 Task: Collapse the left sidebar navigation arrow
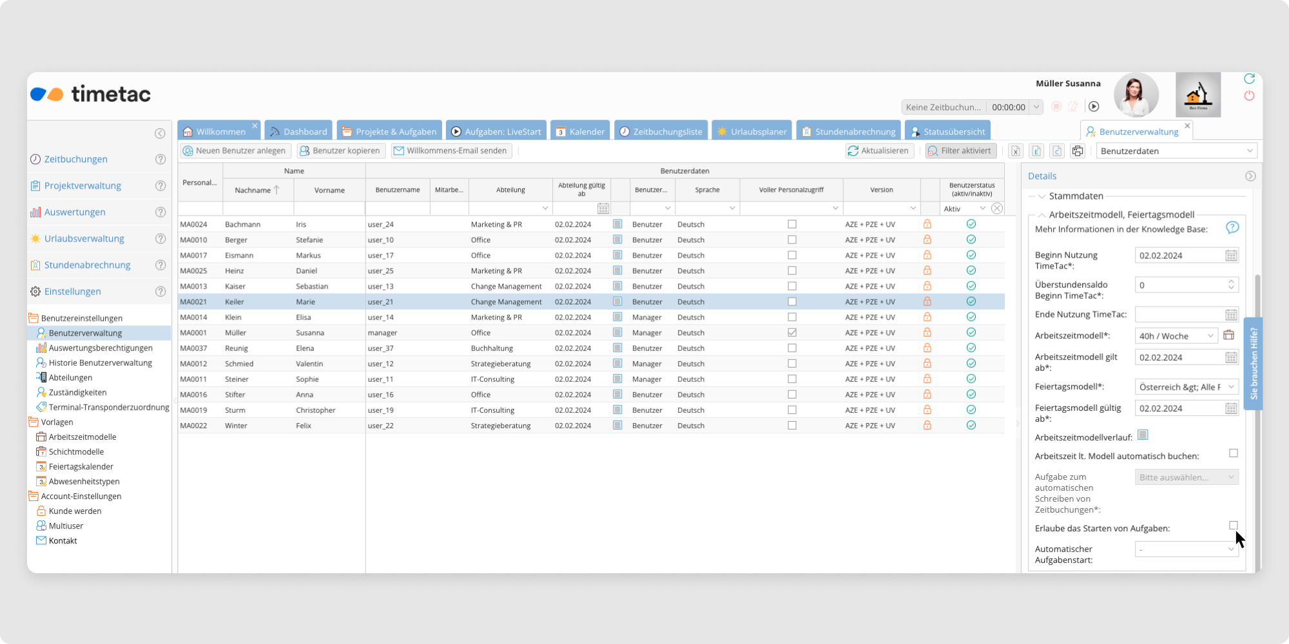[x=160, y=133]
